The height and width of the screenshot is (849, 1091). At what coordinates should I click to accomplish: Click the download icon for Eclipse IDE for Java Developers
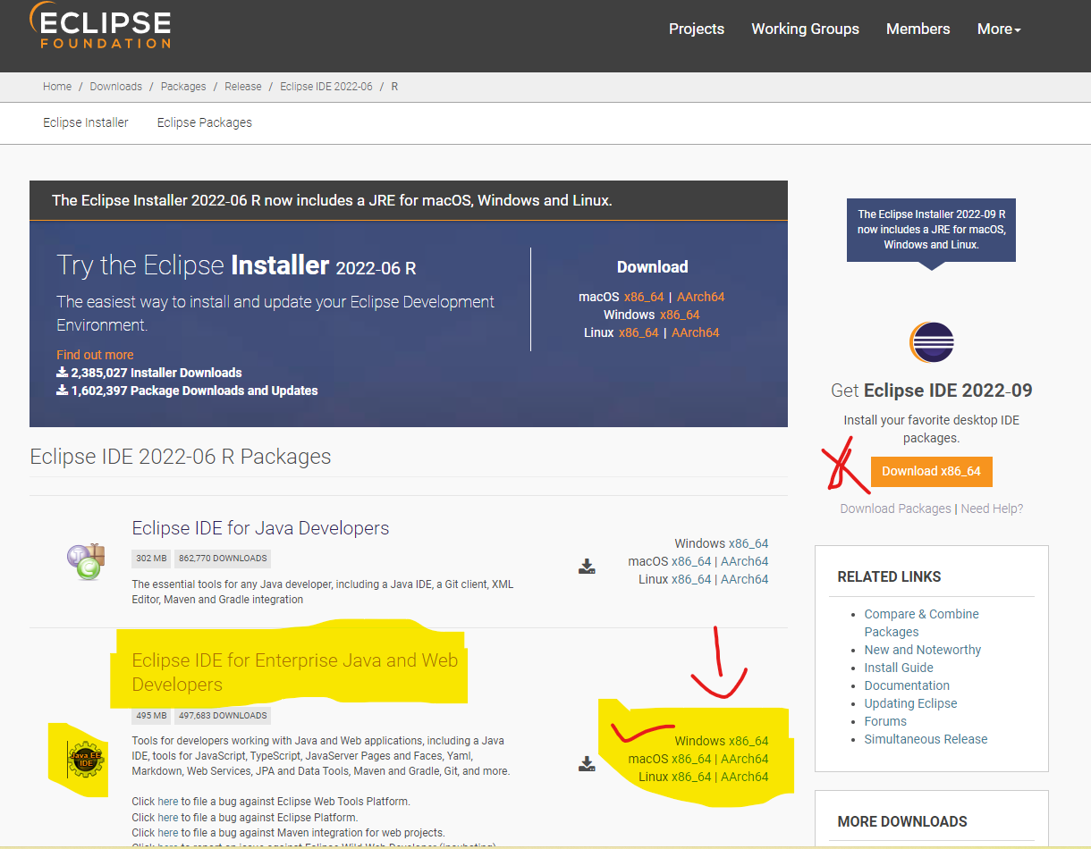coord(587,565)
